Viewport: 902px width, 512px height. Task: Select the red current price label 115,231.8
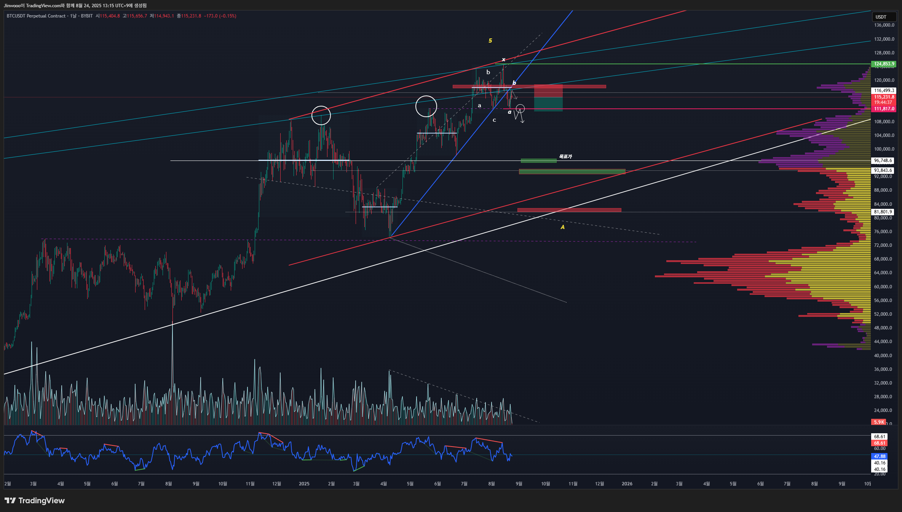tap(883, 97)
